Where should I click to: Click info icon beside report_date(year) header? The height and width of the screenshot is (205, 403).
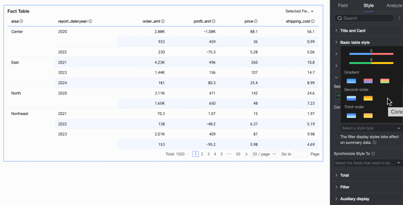(90, 22)
